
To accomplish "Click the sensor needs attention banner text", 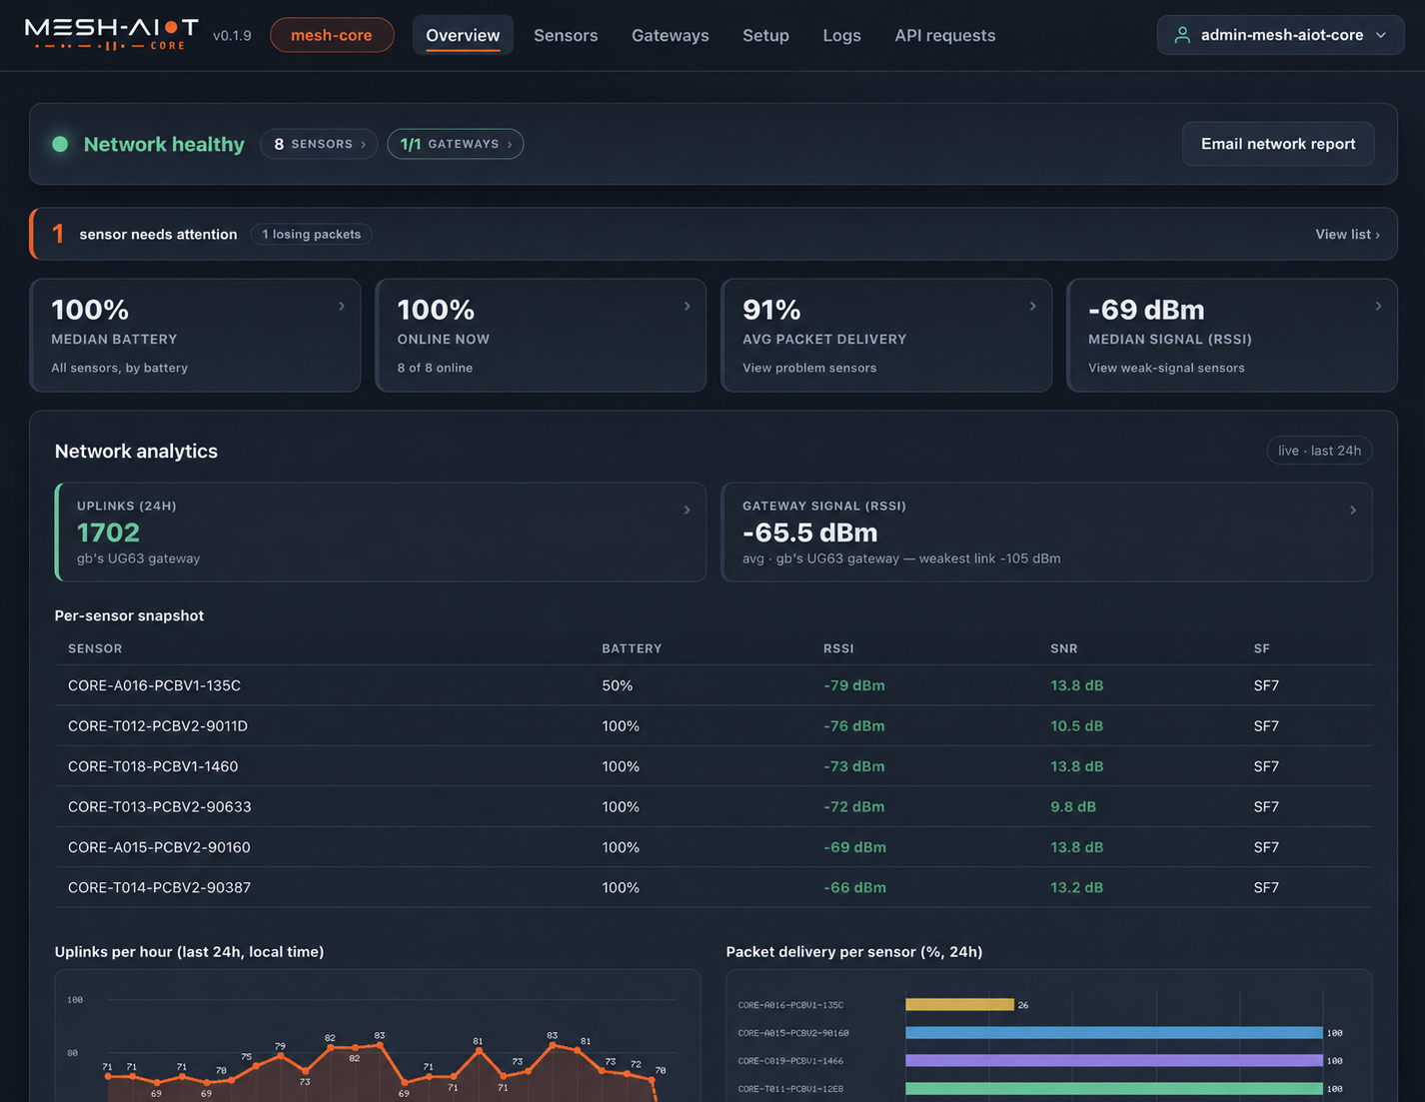I will 158,234.
